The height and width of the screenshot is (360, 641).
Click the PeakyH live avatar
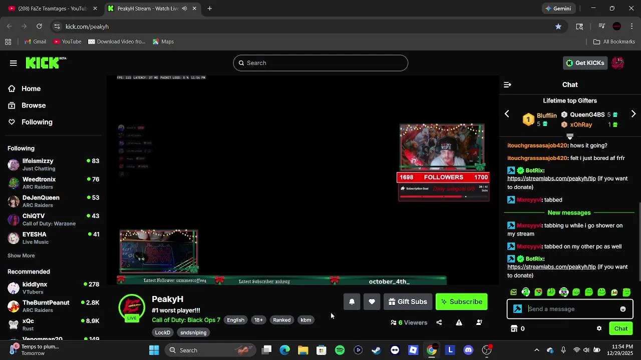pyautogui.click(x=132, y=307)
